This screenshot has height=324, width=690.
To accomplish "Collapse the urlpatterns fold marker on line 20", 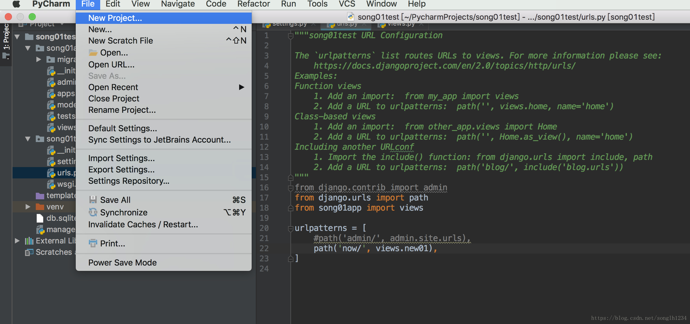I will point(290,229).
